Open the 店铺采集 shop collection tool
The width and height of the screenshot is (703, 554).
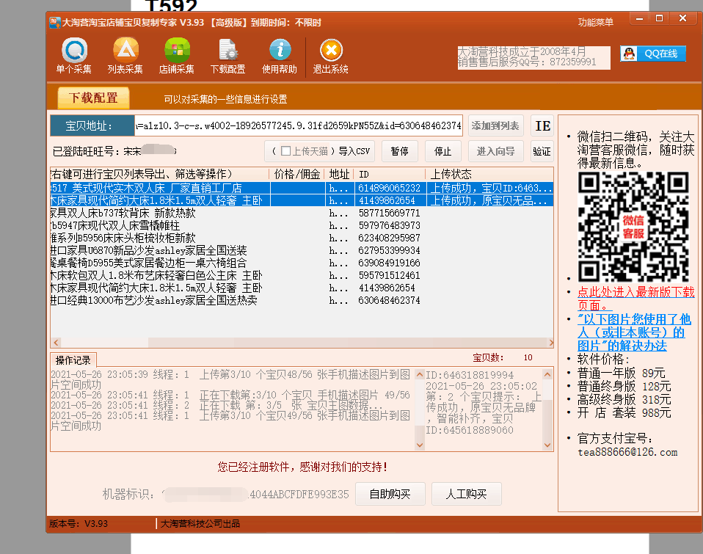coord(177,56)
